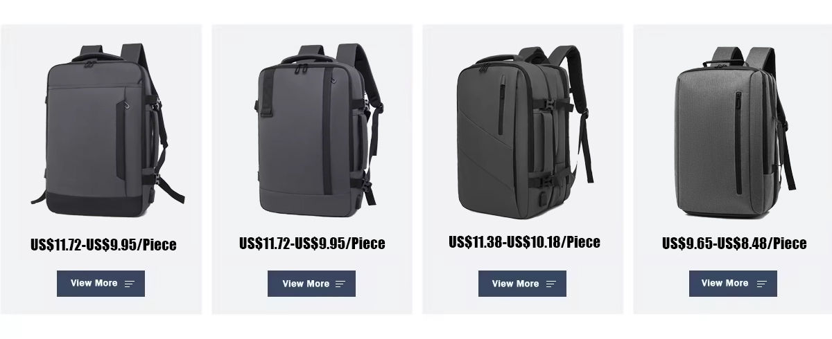Click the list icon in first View More button

coord(130,284)
